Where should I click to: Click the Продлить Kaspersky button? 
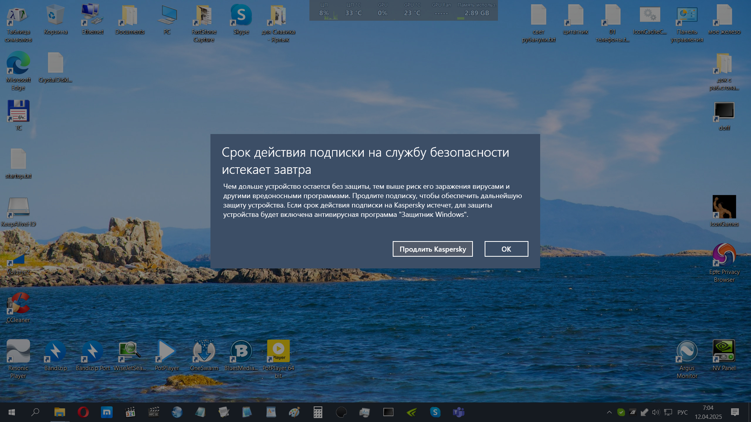pyautogui.click(x=432, y=249)
